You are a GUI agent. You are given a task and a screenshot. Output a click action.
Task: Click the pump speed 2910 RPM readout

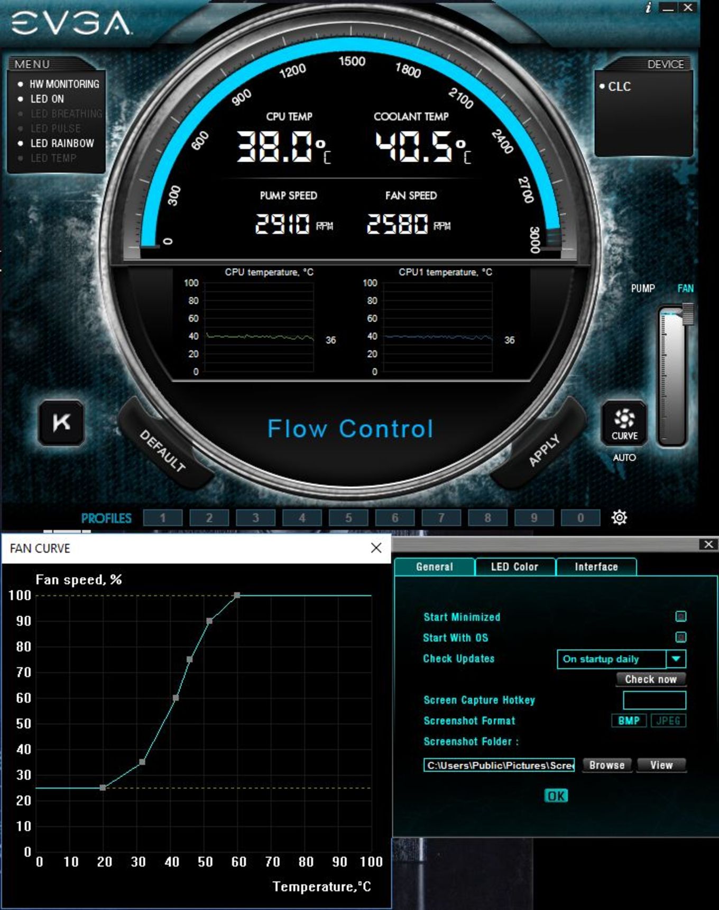coord(294,224)
